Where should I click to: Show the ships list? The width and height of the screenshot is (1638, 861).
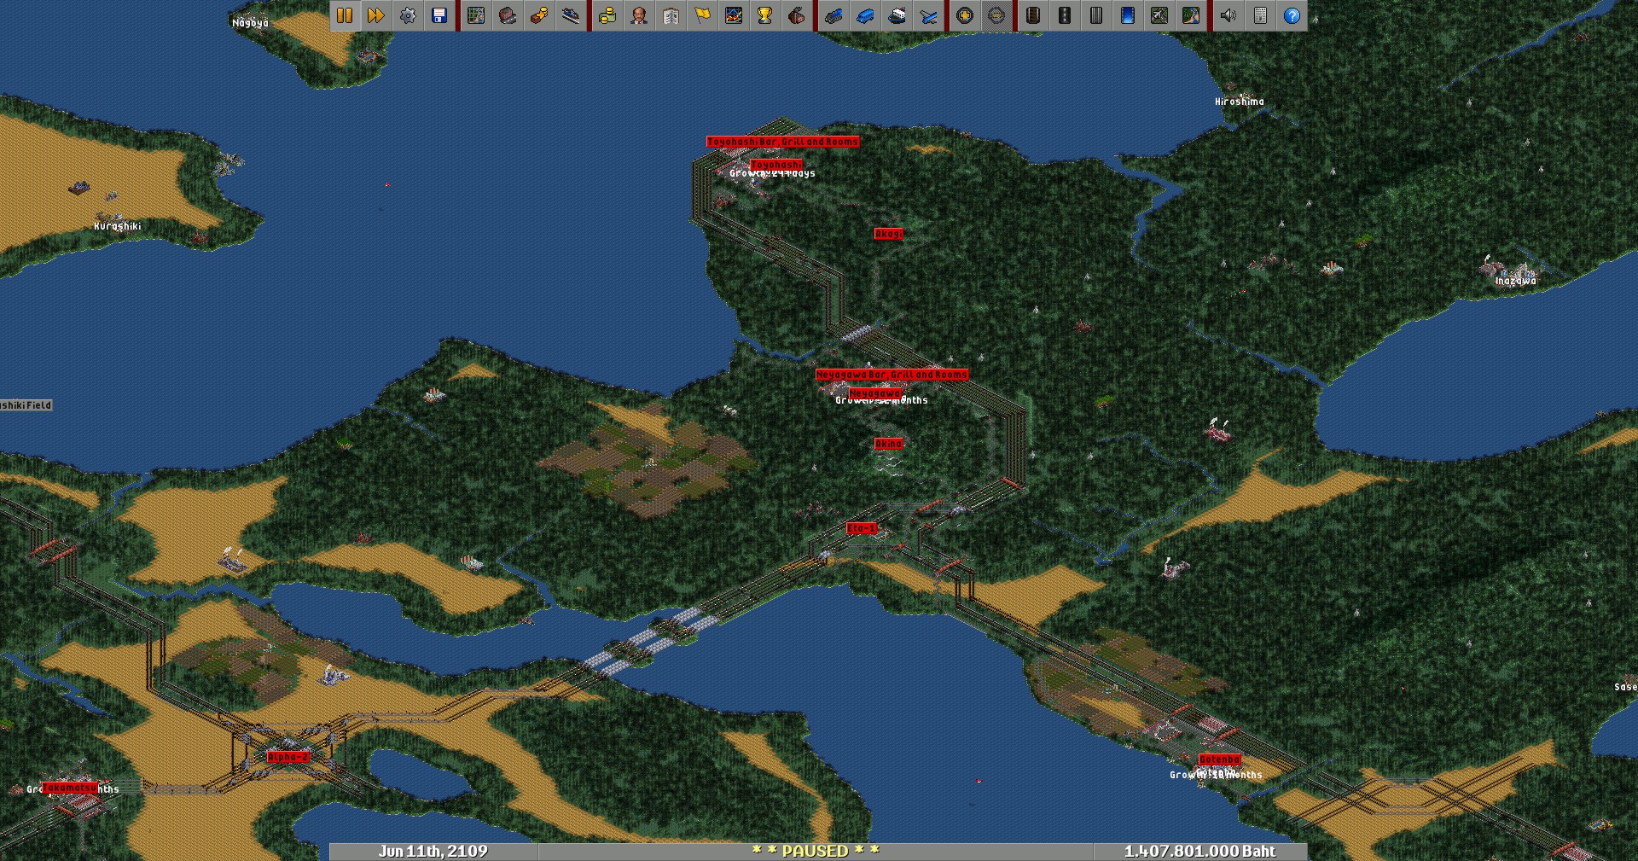[x=897, y=15]
